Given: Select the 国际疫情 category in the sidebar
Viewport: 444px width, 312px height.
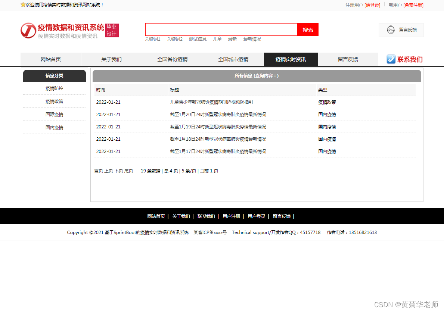Looking at the screenshot, I should point(55,115).
